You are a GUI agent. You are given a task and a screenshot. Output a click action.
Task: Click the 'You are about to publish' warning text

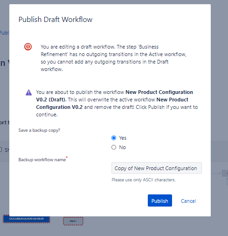(x=117, y=103)
